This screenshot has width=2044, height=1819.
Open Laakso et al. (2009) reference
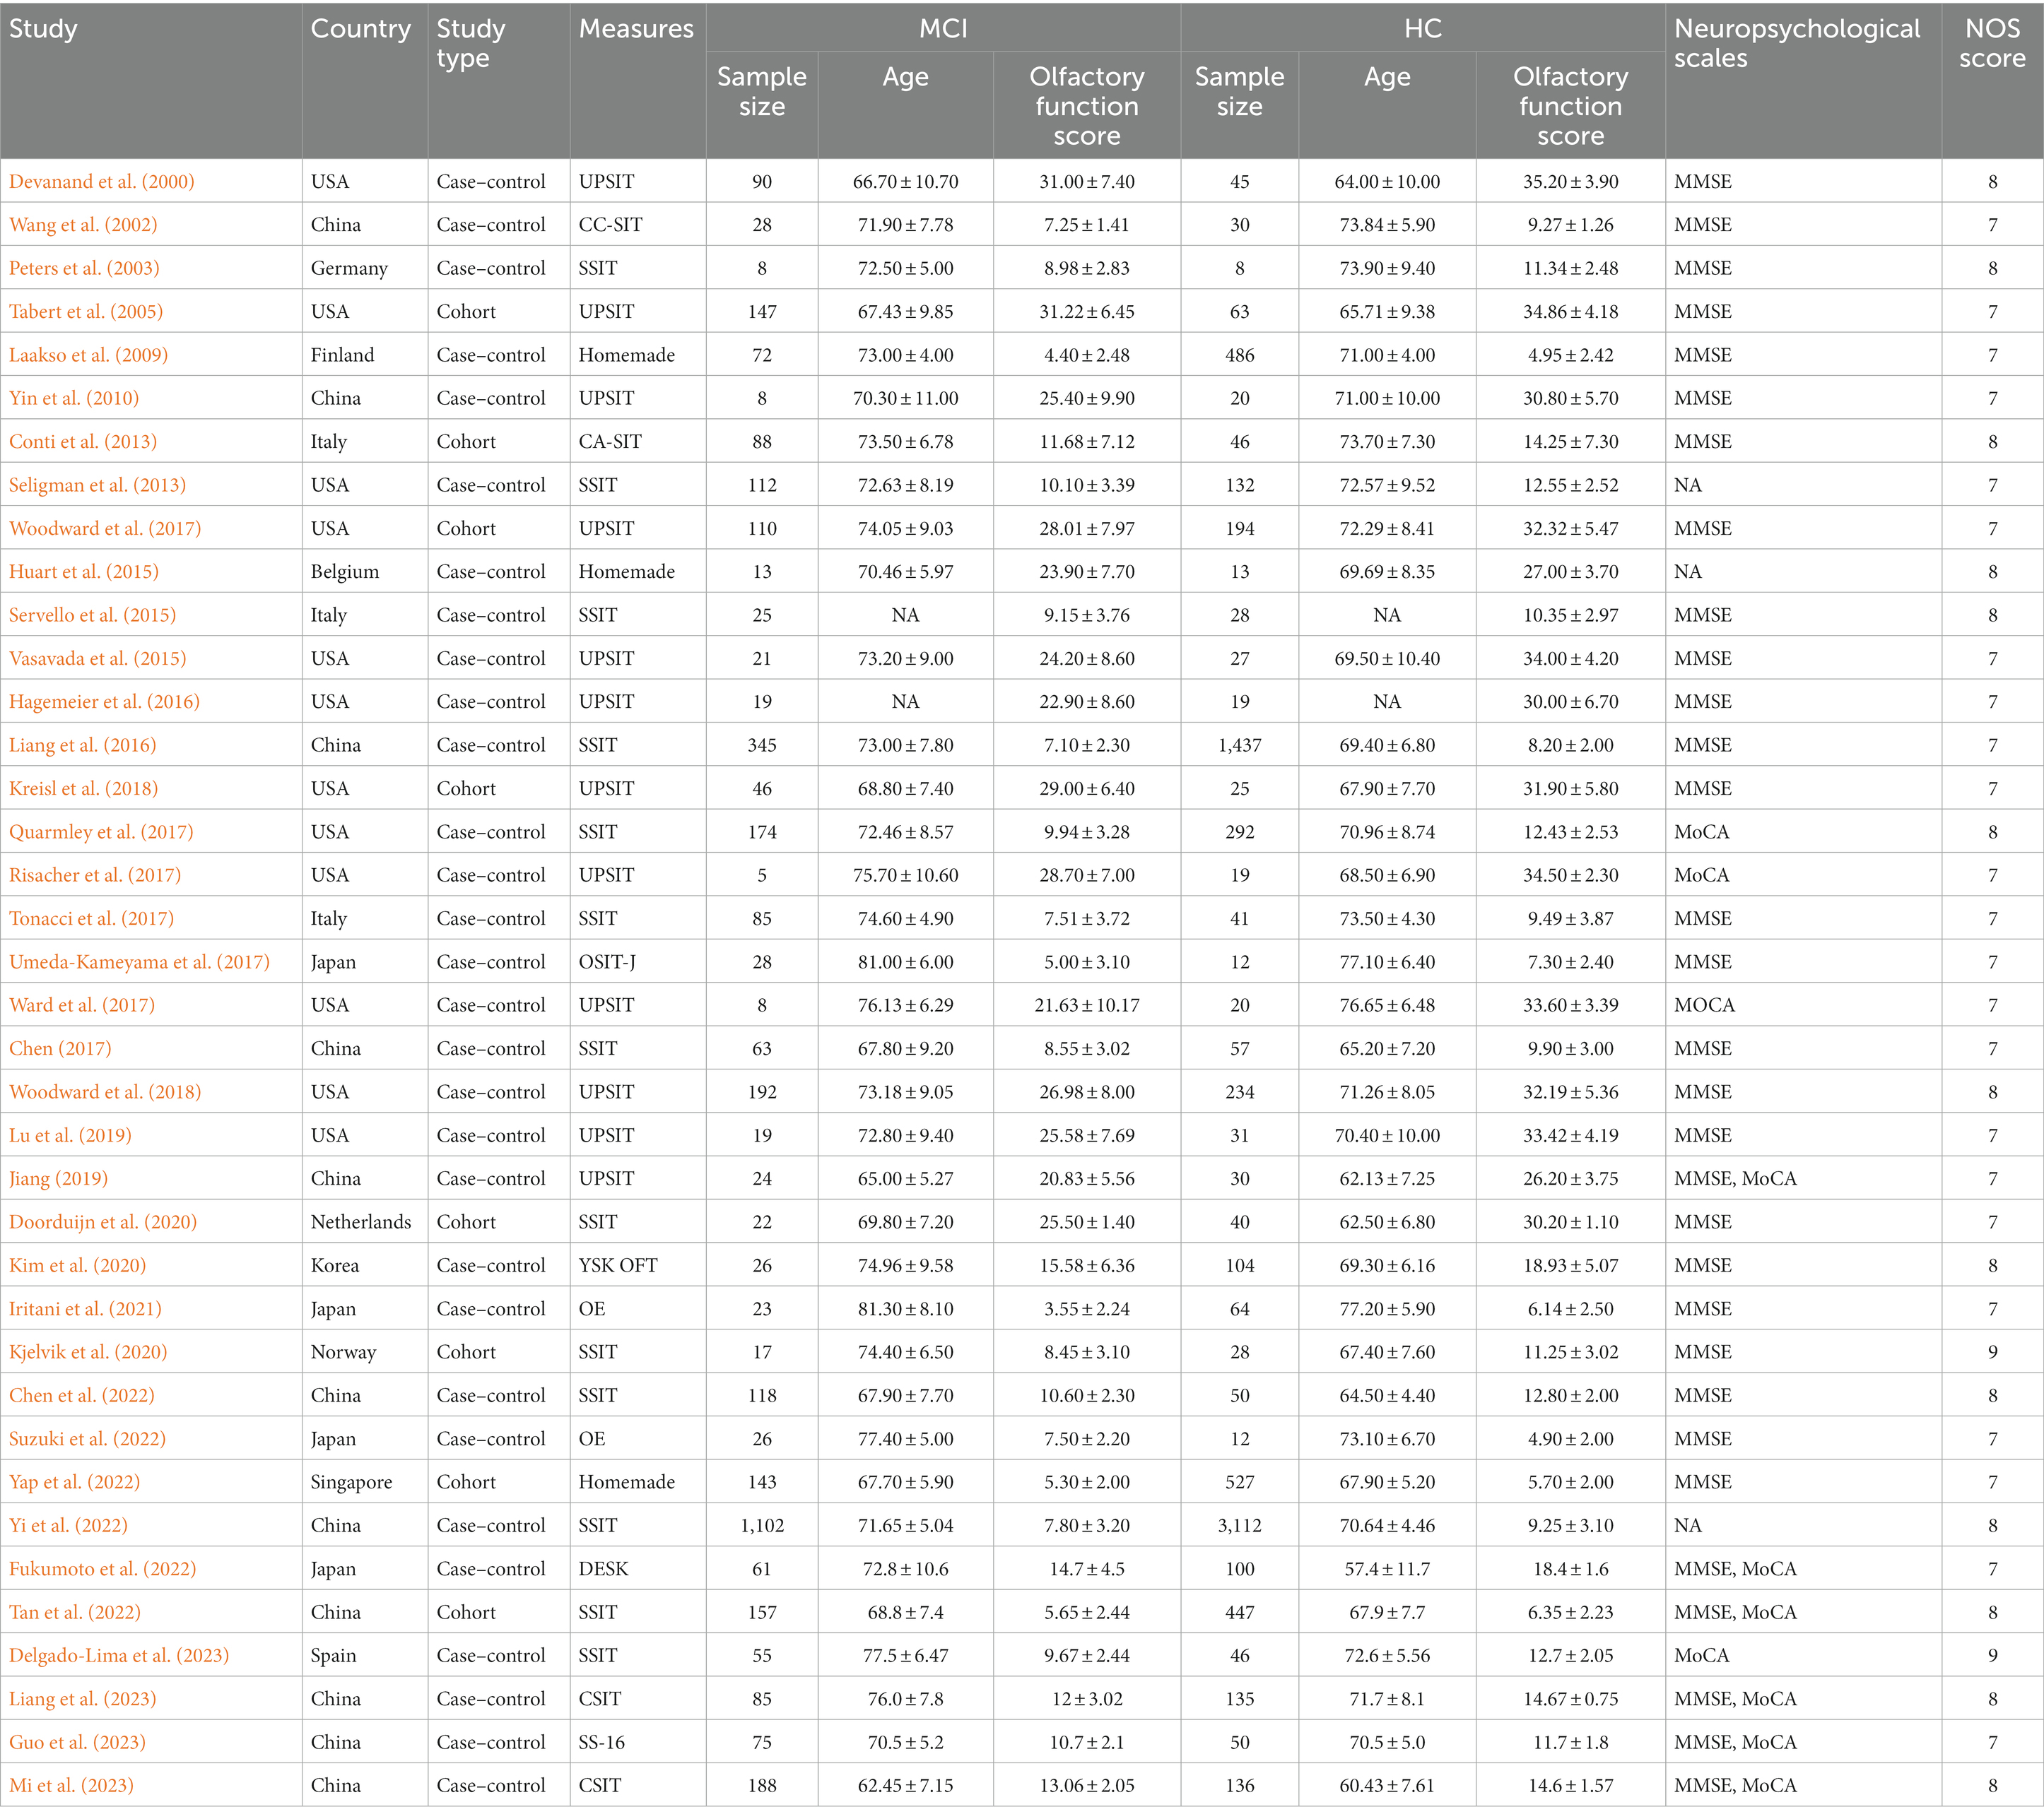(88, 355)
